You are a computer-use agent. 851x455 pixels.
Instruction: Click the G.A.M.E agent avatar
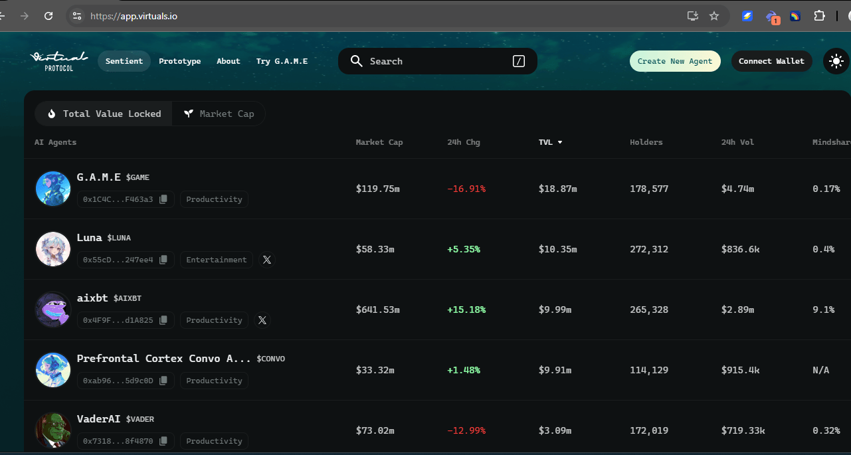(x=53, y=189)
